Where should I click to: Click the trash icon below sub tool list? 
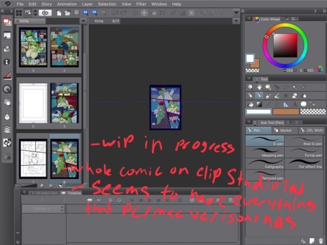point(320,240)
